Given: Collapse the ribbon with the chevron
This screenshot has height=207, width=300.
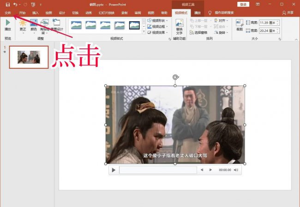Looking at the screenshot, I should pos(296,39).
